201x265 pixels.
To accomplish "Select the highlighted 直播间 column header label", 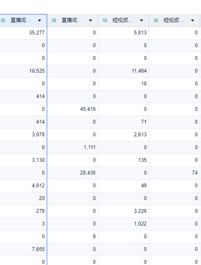I will 20,20.
